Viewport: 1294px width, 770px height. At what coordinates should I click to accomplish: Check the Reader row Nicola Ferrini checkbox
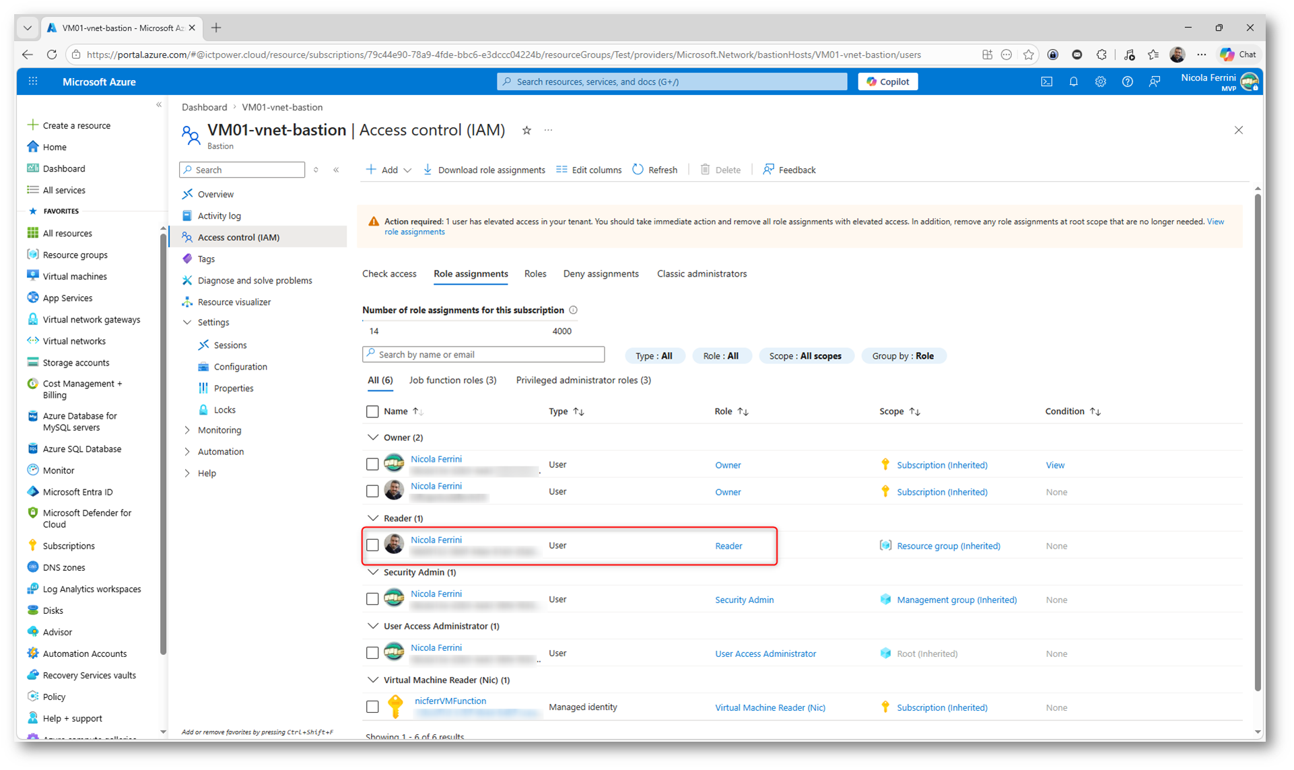[x=372, y=545]
